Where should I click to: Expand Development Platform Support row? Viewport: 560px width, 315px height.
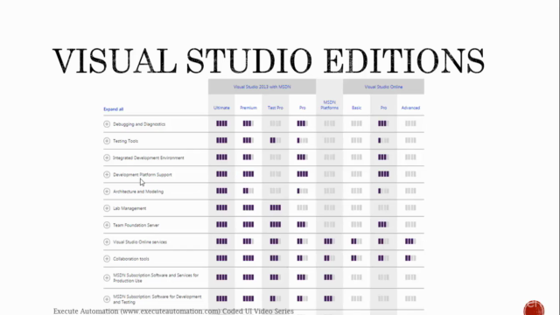pos(107,175)
